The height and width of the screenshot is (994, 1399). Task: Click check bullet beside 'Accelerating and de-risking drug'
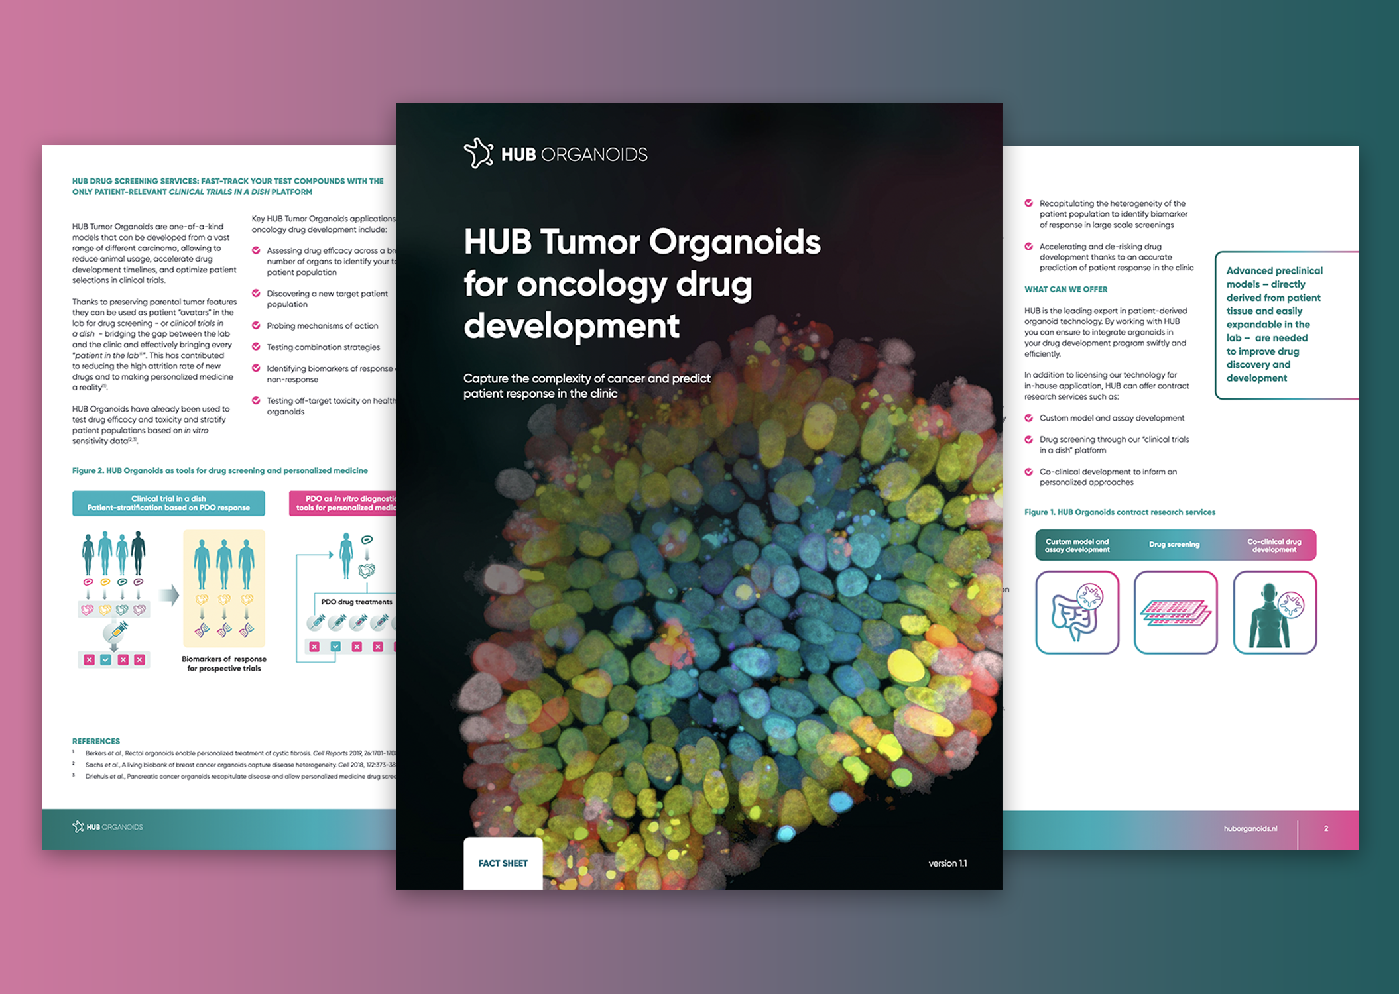click(x=1028, y=246)
